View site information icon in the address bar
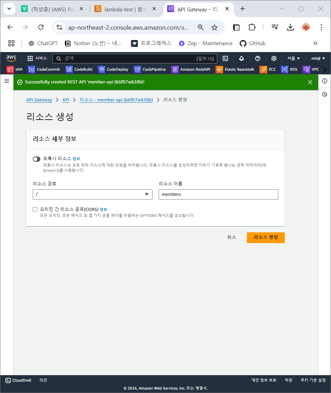Image resolution: width=331 pixels, height=393 pixels. [x=59, y=27]
